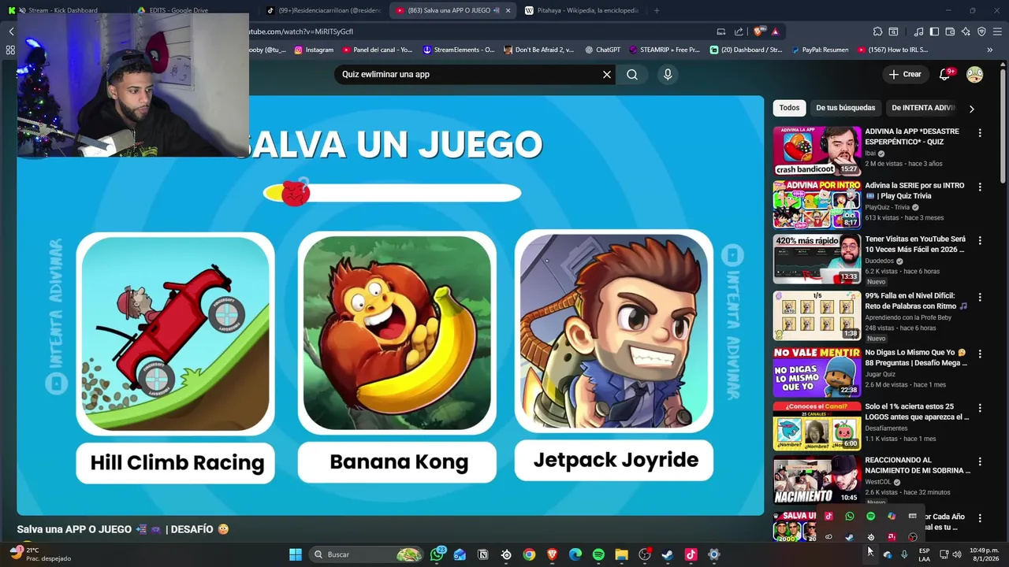Viewport: 1009px width, 567px height.
Task: Open options menu for Adivina la SERIE video
Action: pyautogui.click(x=980, y=187)
